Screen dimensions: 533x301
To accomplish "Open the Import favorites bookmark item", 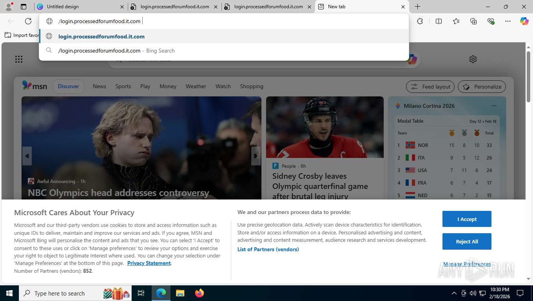I will click(22, 35).
